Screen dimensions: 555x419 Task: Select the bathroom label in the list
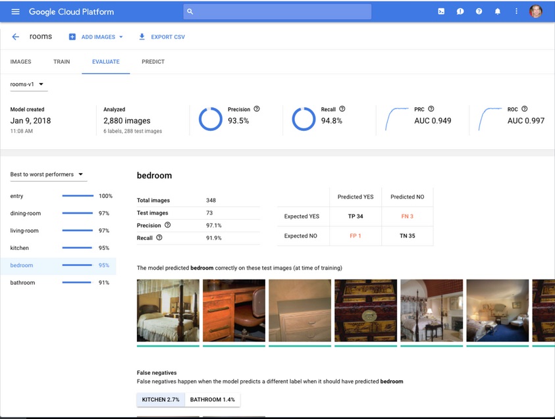tap(23, 283)
